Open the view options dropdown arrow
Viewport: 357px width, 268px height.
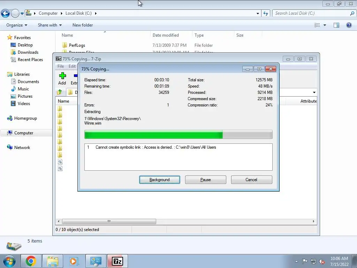pos(325,25)
